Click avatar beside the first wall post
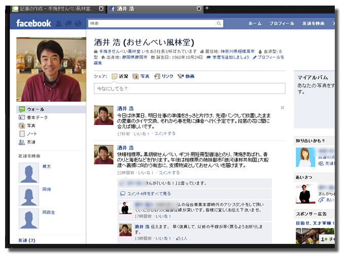Image resolution: width=350 pixels, height=261 pixels. point(104,115)
